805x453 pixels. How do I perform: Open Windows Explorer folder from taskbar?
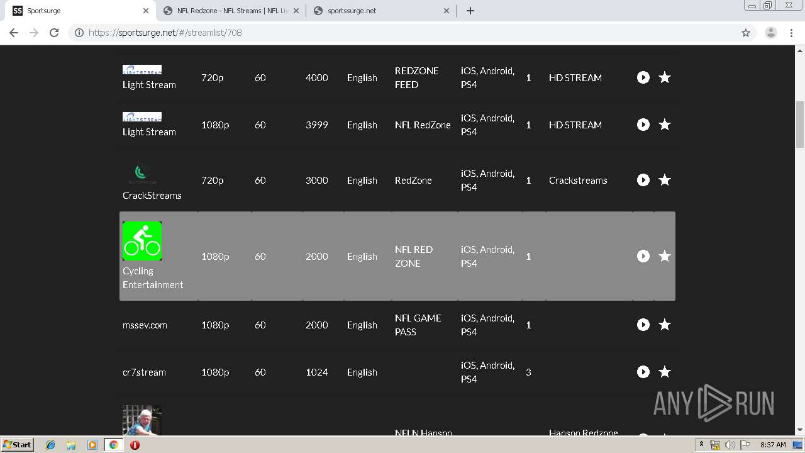coord(71,445)
